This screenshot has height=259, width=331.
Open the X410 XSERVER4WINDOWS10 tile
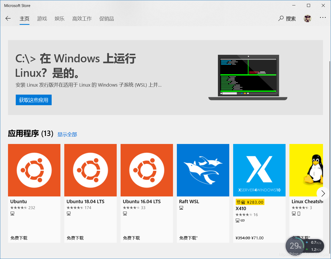[259, 170]
